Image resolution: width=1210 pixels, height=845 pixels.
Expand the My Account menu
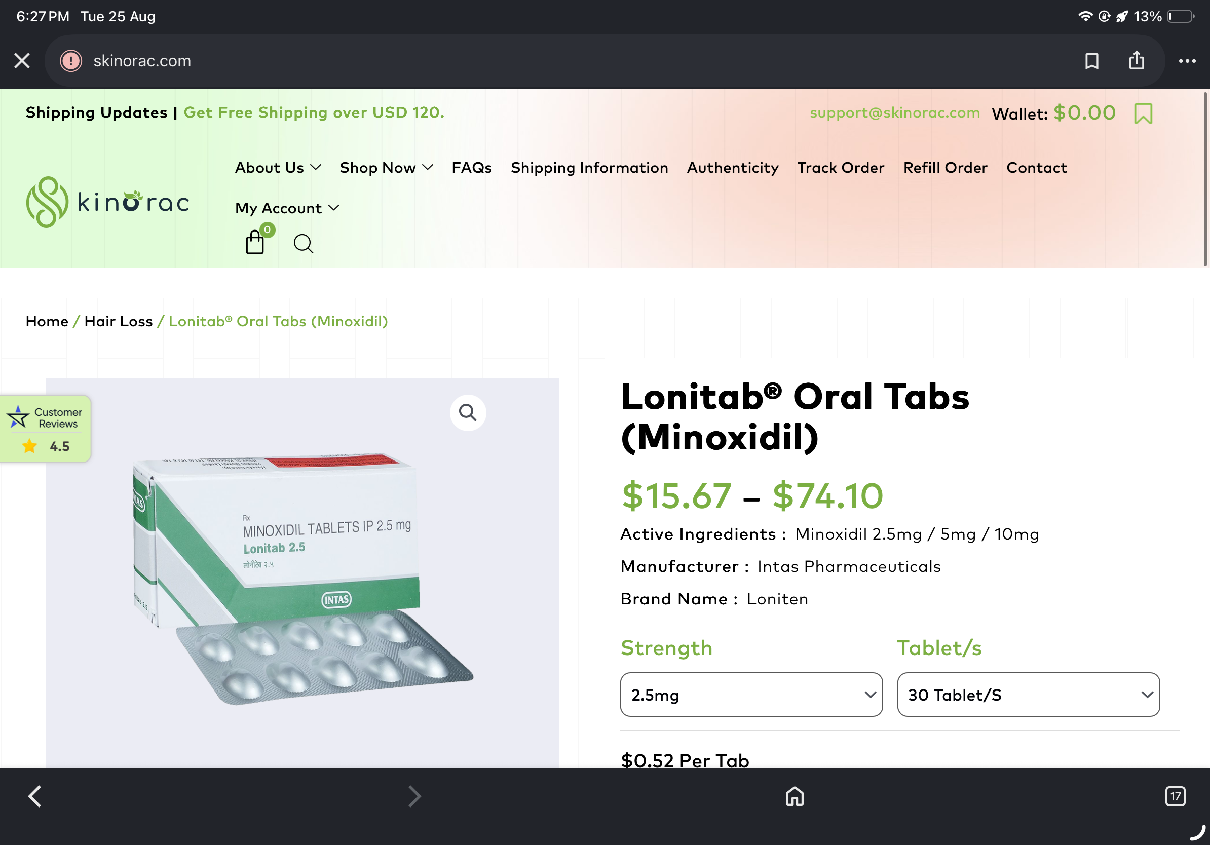coord(287,208)
